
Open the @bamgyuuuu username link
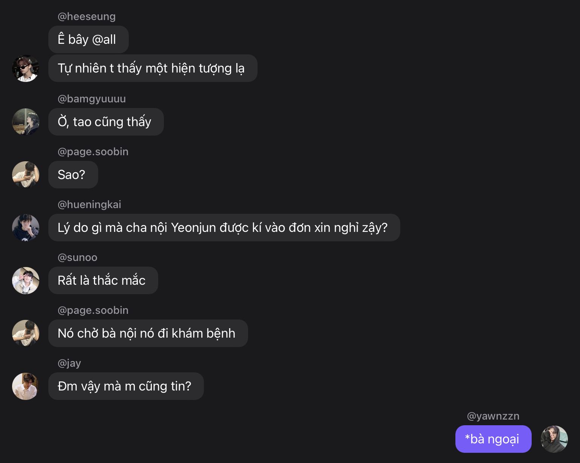tap(91, 99)
